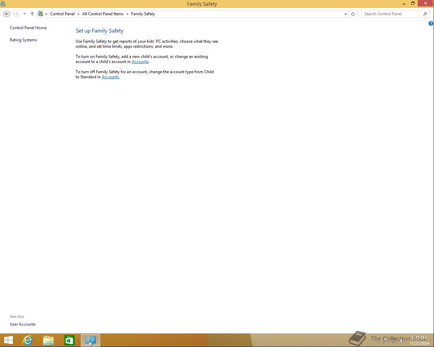434x347 pixels.
Task: Click the search magnifier icon
Action: point(425,14)
